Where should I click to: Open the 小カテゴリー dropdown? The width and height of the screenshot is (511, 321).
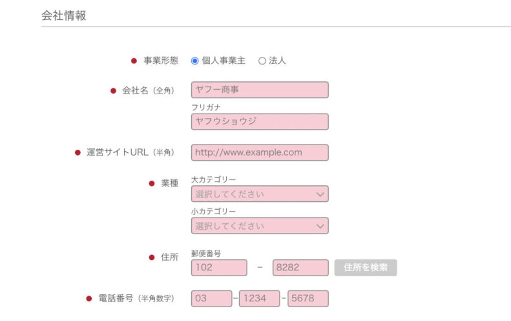260,226
